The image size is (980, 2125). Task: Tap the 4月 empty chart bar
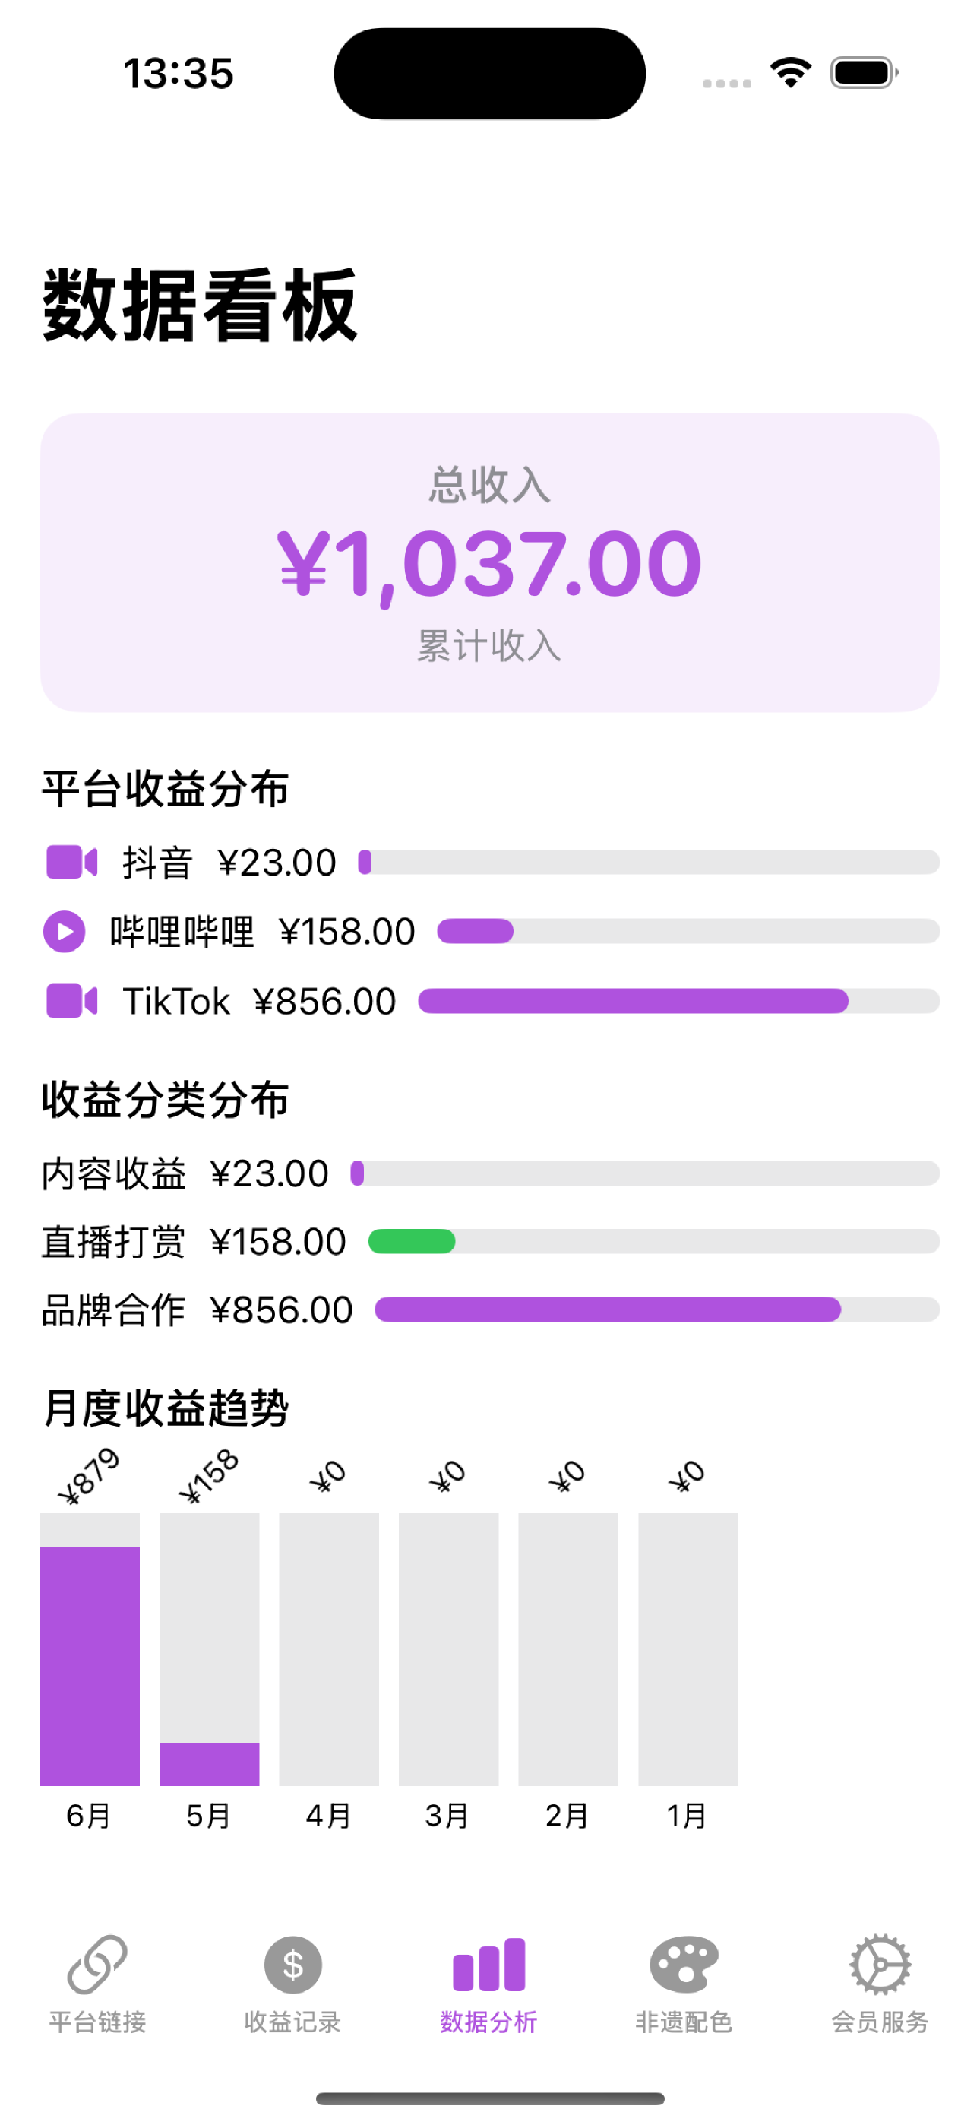(329, 1648)
